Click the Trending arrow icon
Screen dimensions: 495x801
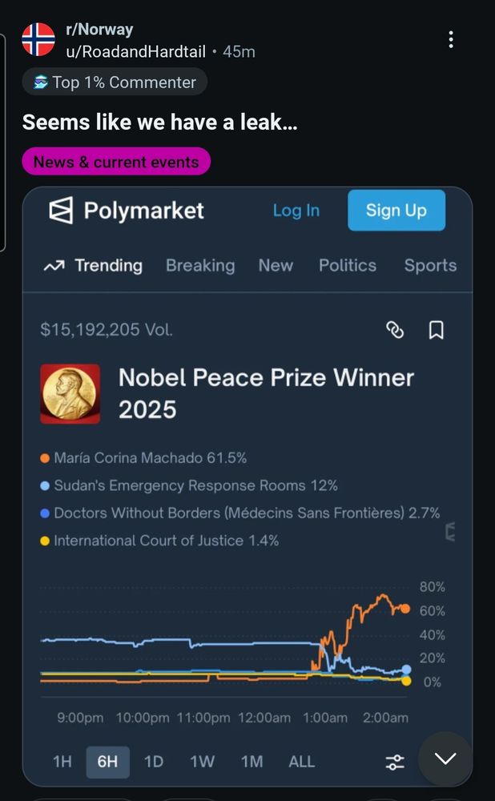(54, 266)
